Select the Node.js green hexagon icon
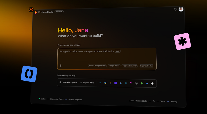The width and height of the screenshot is (207, 114). tap(142, 83)
